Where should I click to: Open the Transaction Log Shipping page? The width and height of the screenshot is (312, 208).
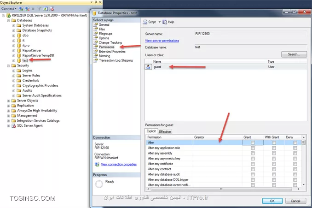click(x=116, y=60)
